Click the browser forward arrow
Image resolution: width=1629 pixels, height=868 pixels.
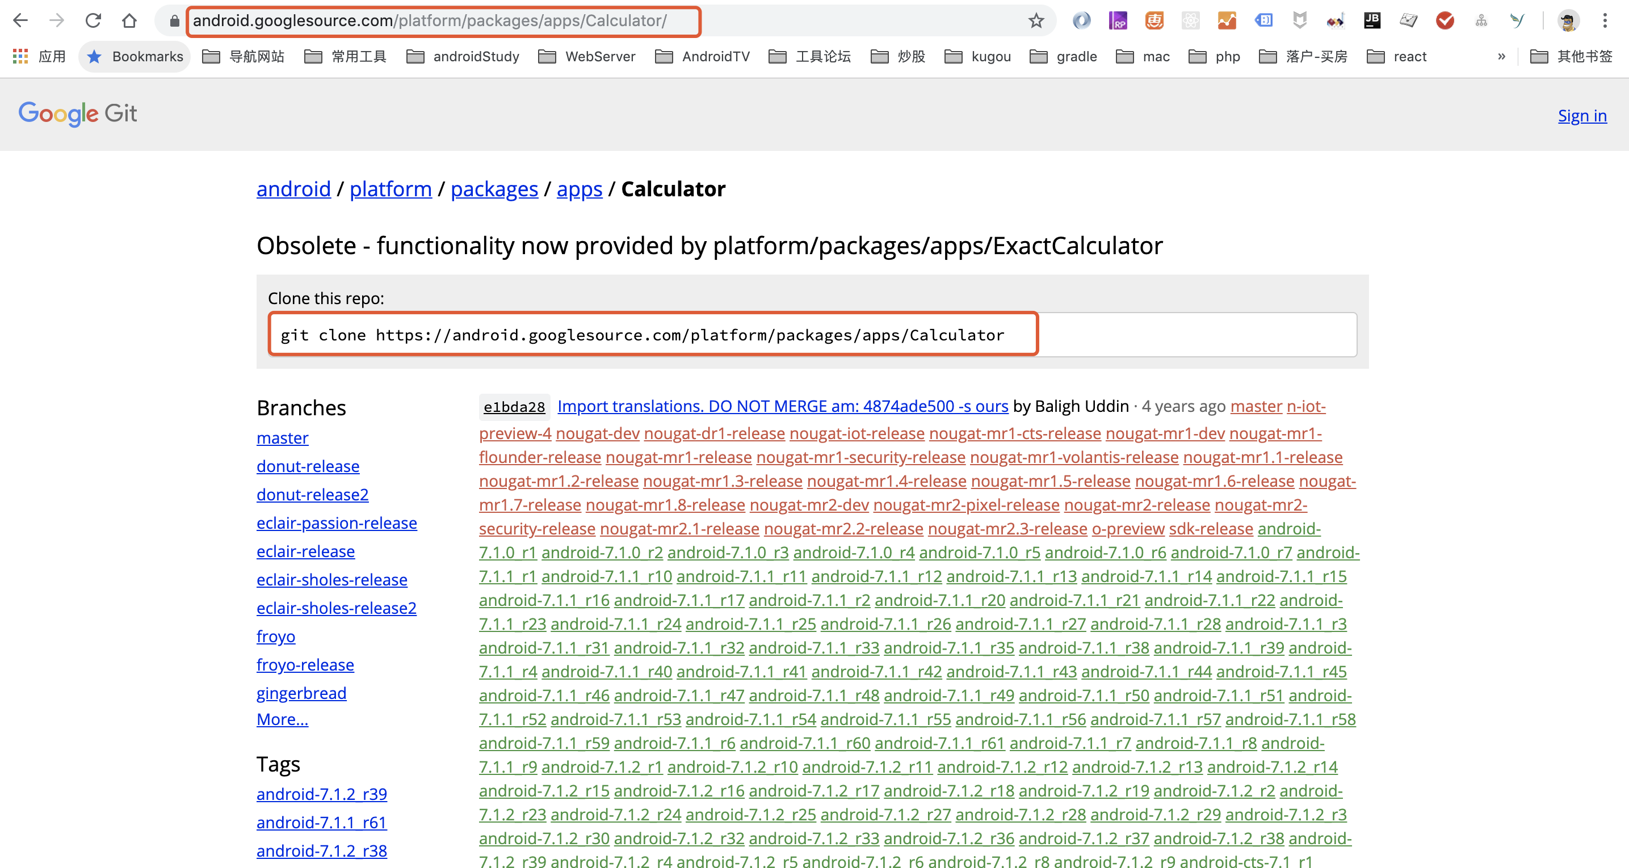pyautogui.click(x=57, y=21)
